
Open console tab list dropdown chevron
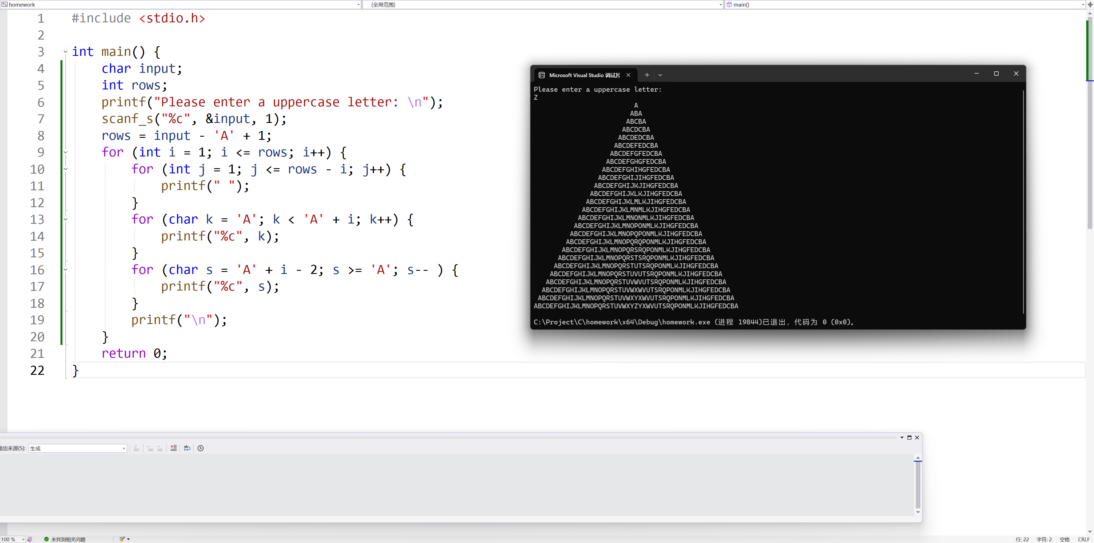[660, 75]
